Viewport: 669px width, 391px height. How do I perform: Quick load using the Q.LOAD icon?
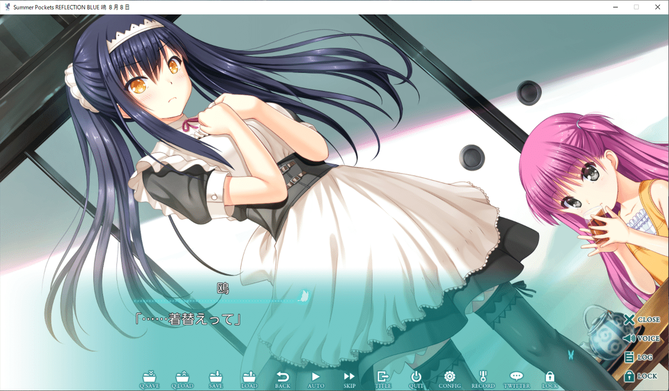click(x=182, y=379)
